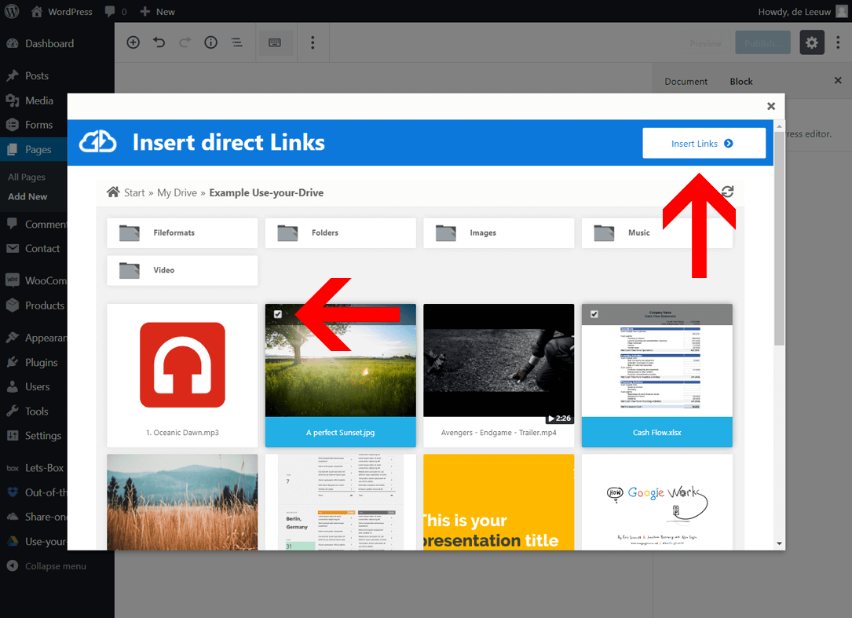Select the Berlin, Germany document thumbnail
852x618 pixels.
340,503
